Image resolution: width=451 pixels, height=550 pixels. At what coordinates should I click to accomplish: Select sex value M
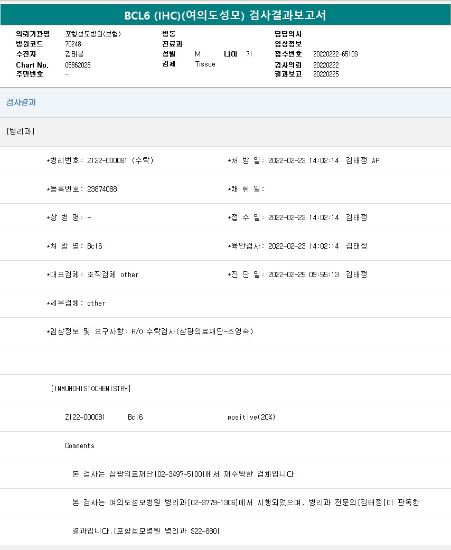198,54
